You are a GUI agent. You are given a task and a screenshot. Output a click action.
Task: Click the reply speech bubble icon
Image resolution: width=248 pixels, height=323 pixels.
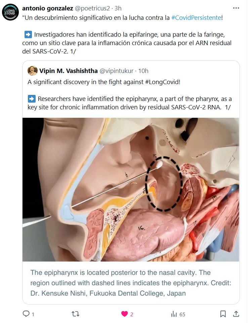[26, 314]
